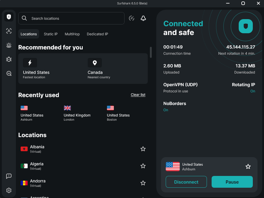The height and width of the screenshot is (198, 264).
Task: Open the notifications bell icon
Action: click(x=143, y=18)
